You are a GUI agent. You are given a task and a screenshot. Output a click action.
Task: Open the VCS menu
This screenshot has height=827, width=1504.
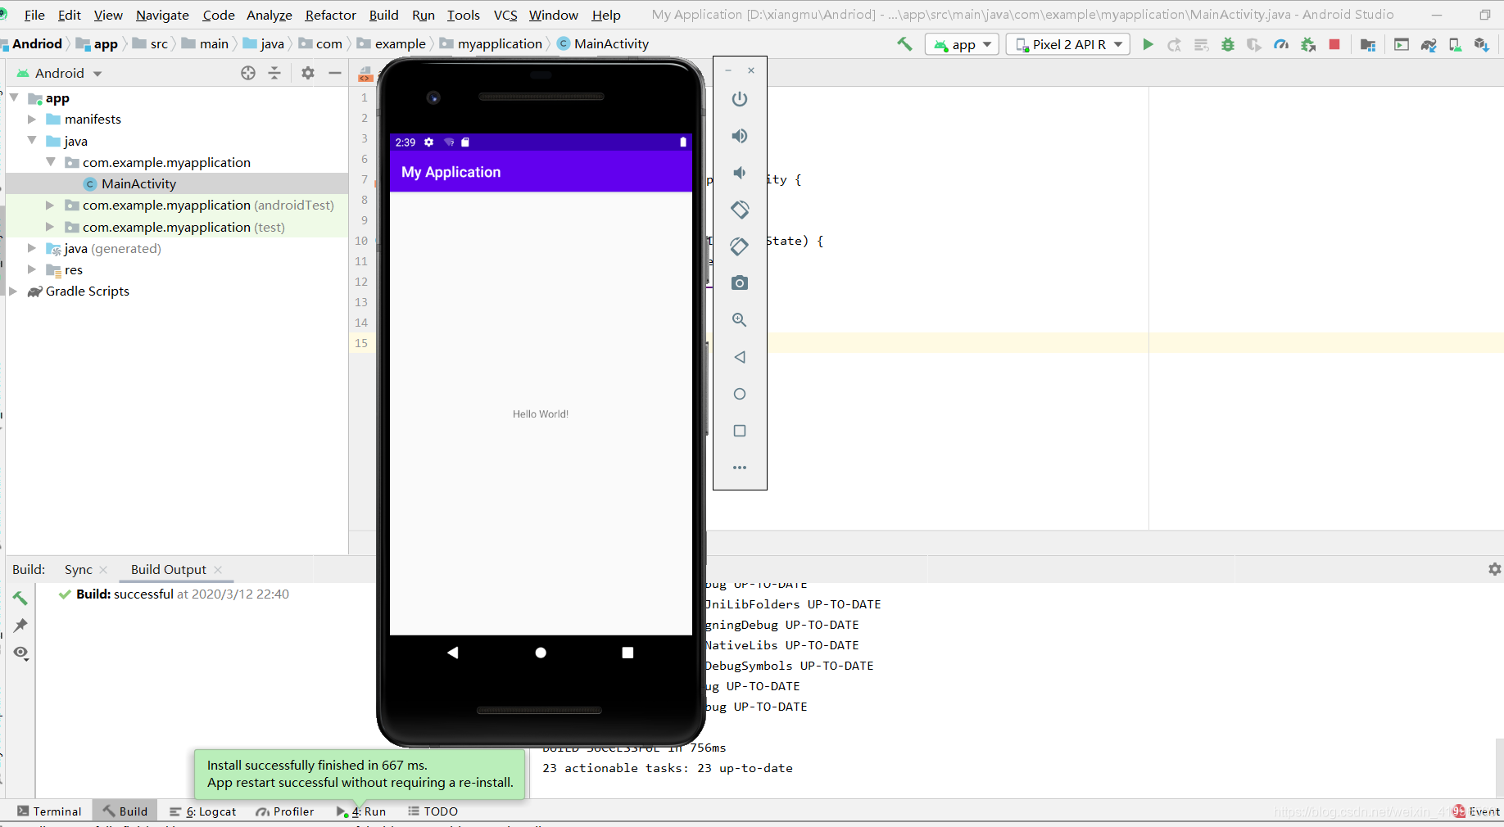click(505, 15)
